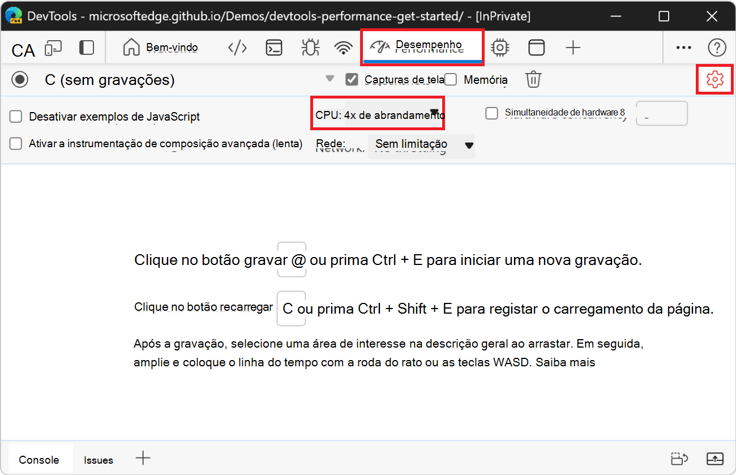Toggle device emulation icon in the toolbar
Screen dimensions: 736x475
tap(53, 48)
